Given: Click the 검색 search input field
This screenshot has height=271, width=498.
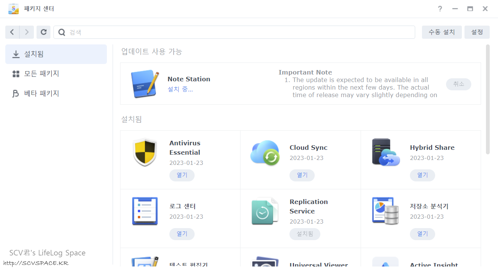Looking at the screenshot, I should (234, 32).
